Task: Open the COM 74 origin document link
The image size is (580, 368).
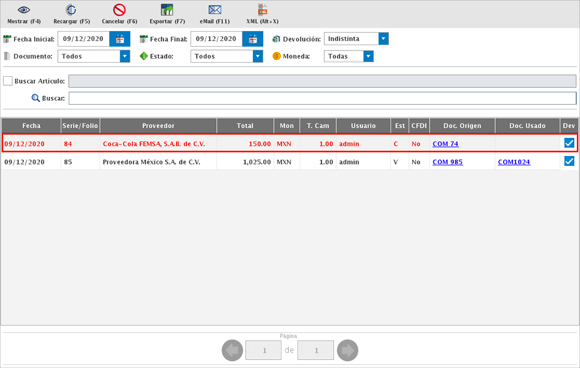Action: pos(445,144)
